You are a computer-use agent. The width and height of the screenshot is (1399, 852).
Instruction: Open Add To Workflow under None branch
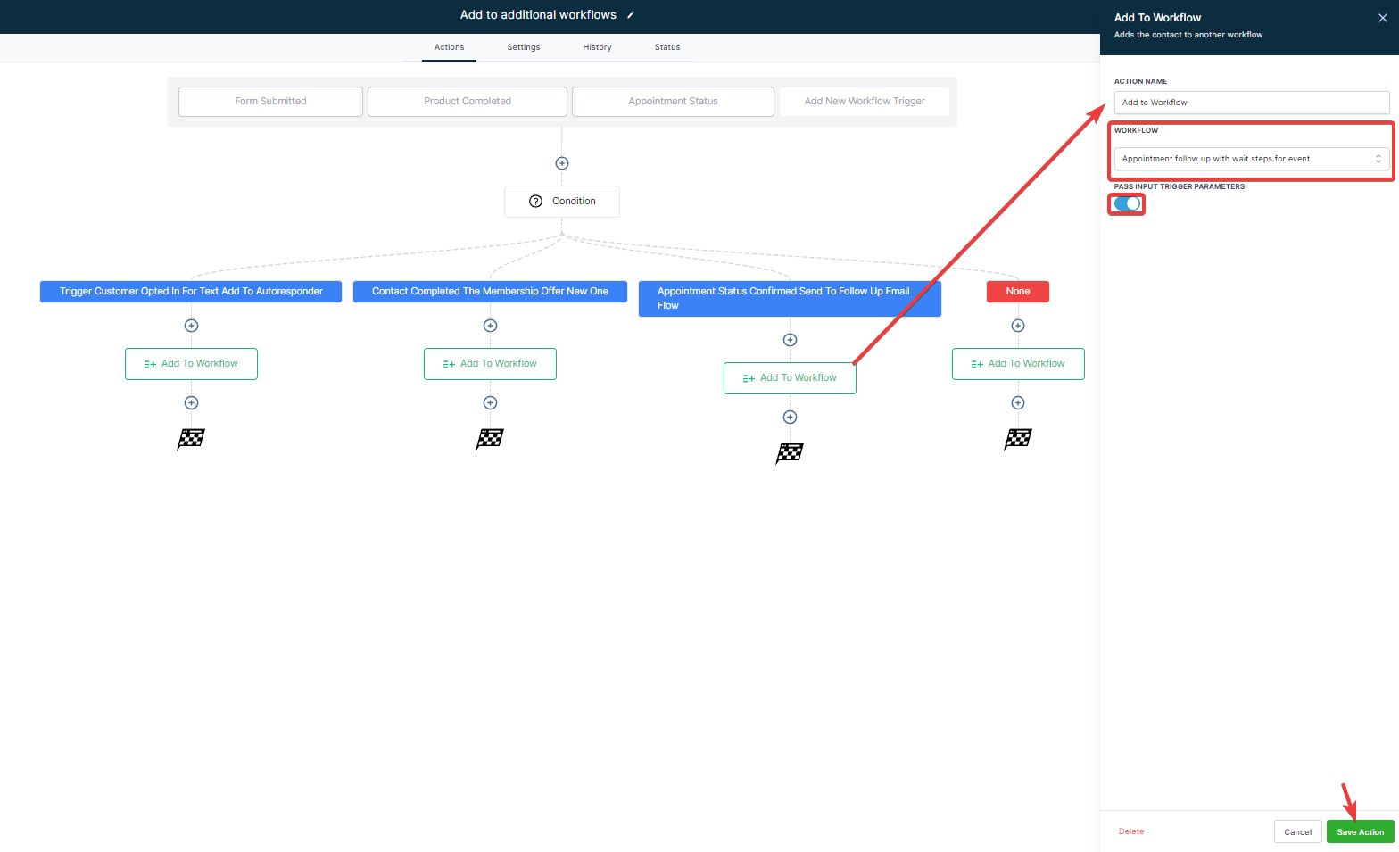[1018, 364]
